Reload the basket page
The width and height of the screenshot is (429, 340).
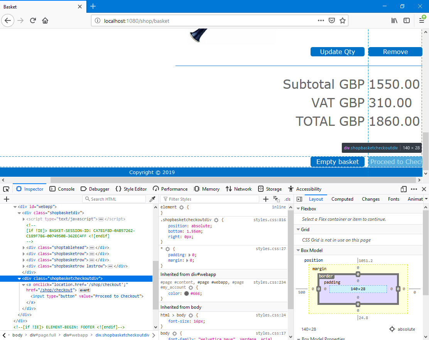coord(33,20)
